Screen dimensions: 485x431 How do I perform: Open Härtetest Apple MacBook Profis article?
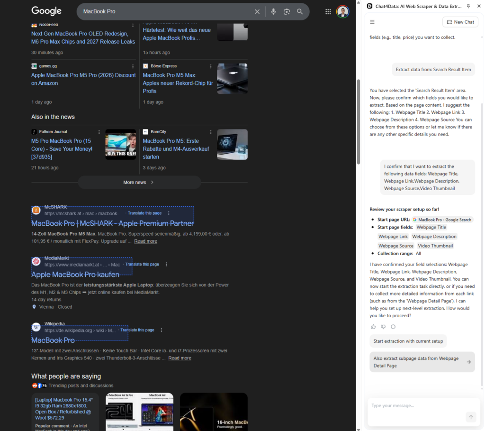[177, 34]
